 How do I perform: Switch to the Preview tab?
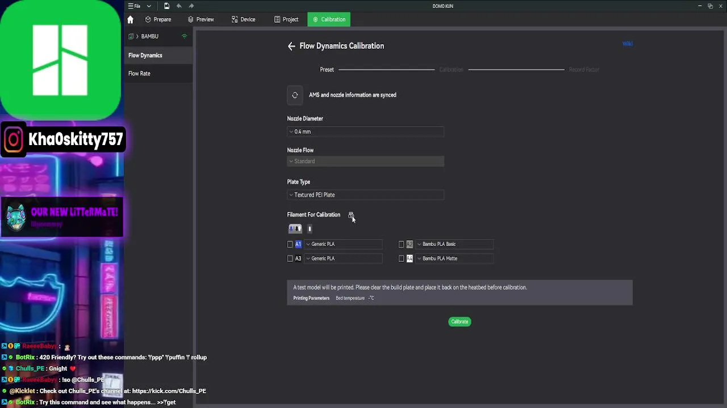click(201, 19)
